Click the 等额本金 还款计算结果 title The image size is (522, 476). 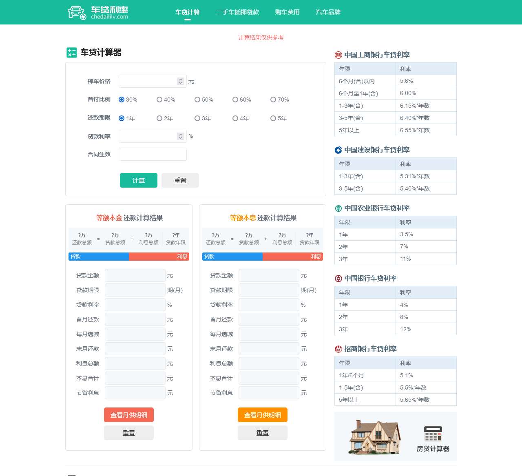(x=129, y=218)
